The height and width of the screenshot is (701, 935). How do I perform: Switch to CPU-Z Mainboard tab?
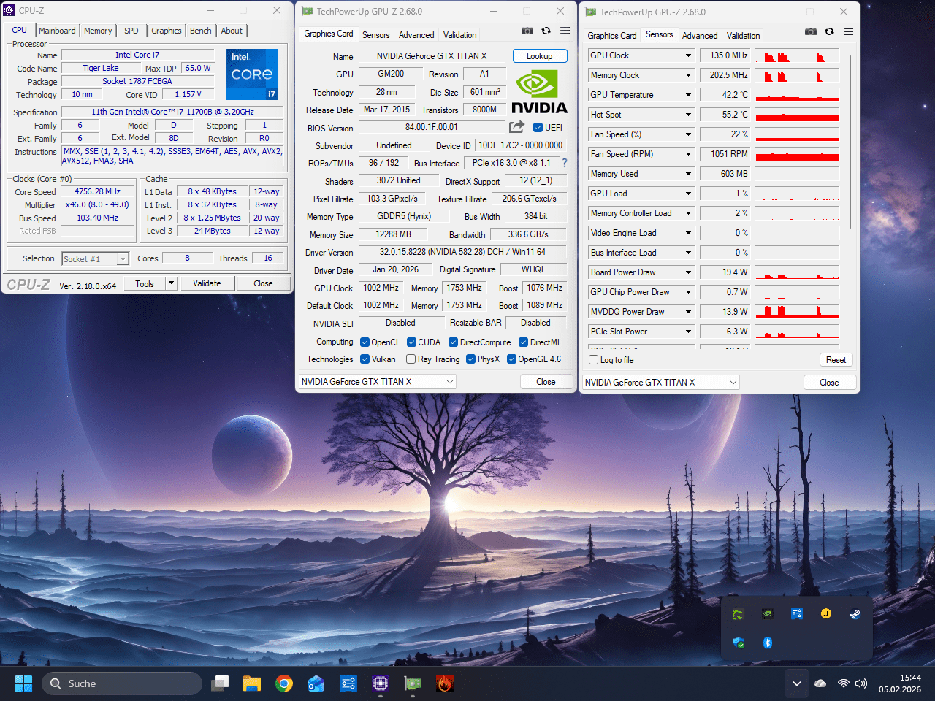click(57, 31)
